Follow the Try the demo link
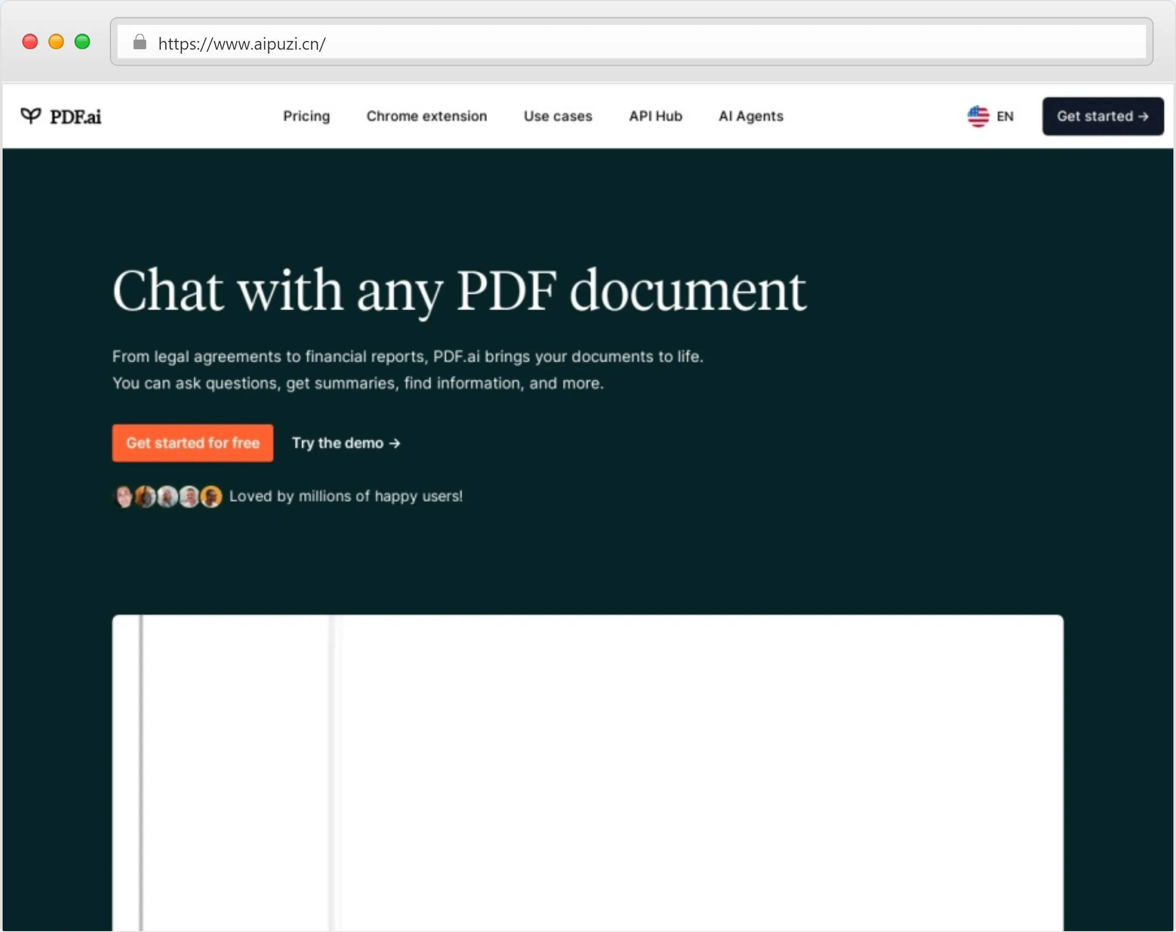 click(x=346, y=443)
